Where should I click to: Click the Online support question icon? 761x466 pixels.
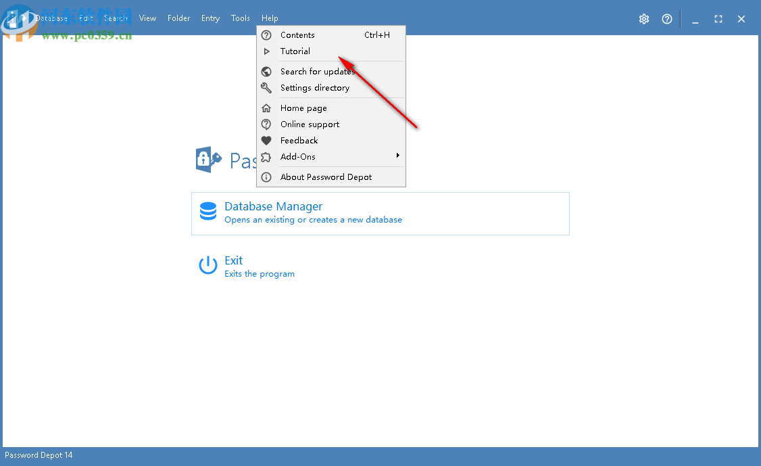[x=266, y=124]
